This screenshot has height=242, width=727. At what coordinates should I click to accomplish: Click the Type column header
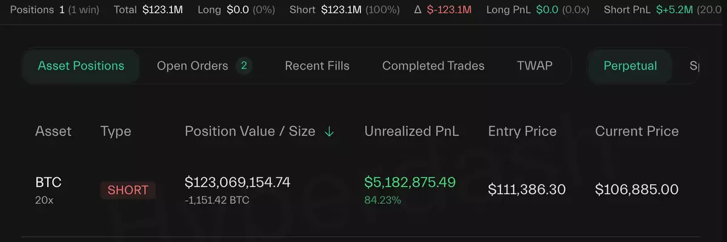[x=116, y=131]
